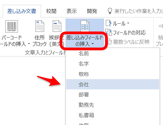
Task: Open the 開発 ribbon tab
Action: pyautogui.click(x=92, y=11)
